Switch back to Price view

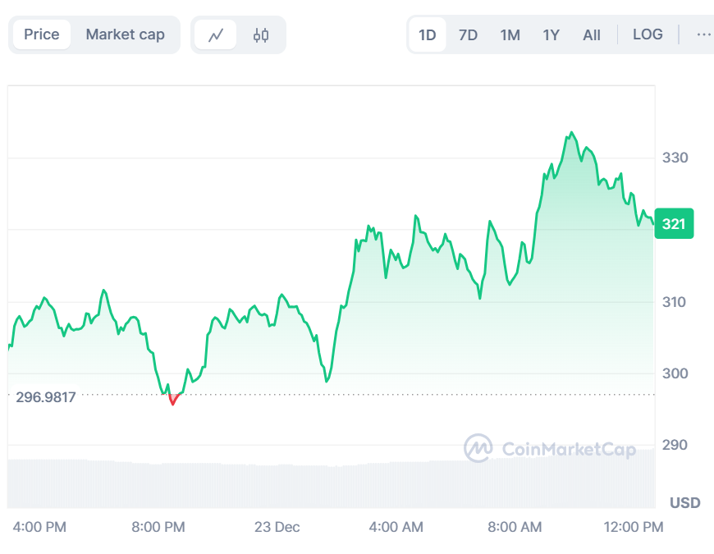click(x=41, y=34)
